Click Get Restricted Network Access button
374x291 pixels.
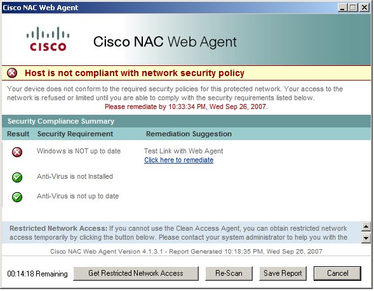(136, 273)
